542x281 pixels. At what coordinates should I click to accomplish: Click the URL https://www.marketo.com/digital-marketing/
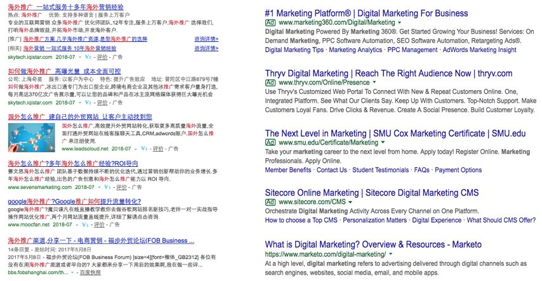point(326,254)
